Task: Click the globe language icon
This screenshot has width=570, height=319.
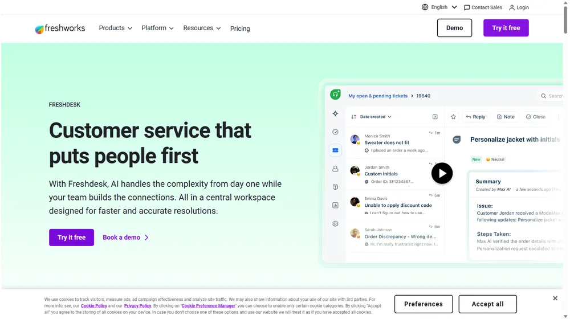Action: click(x=425, y=7)
